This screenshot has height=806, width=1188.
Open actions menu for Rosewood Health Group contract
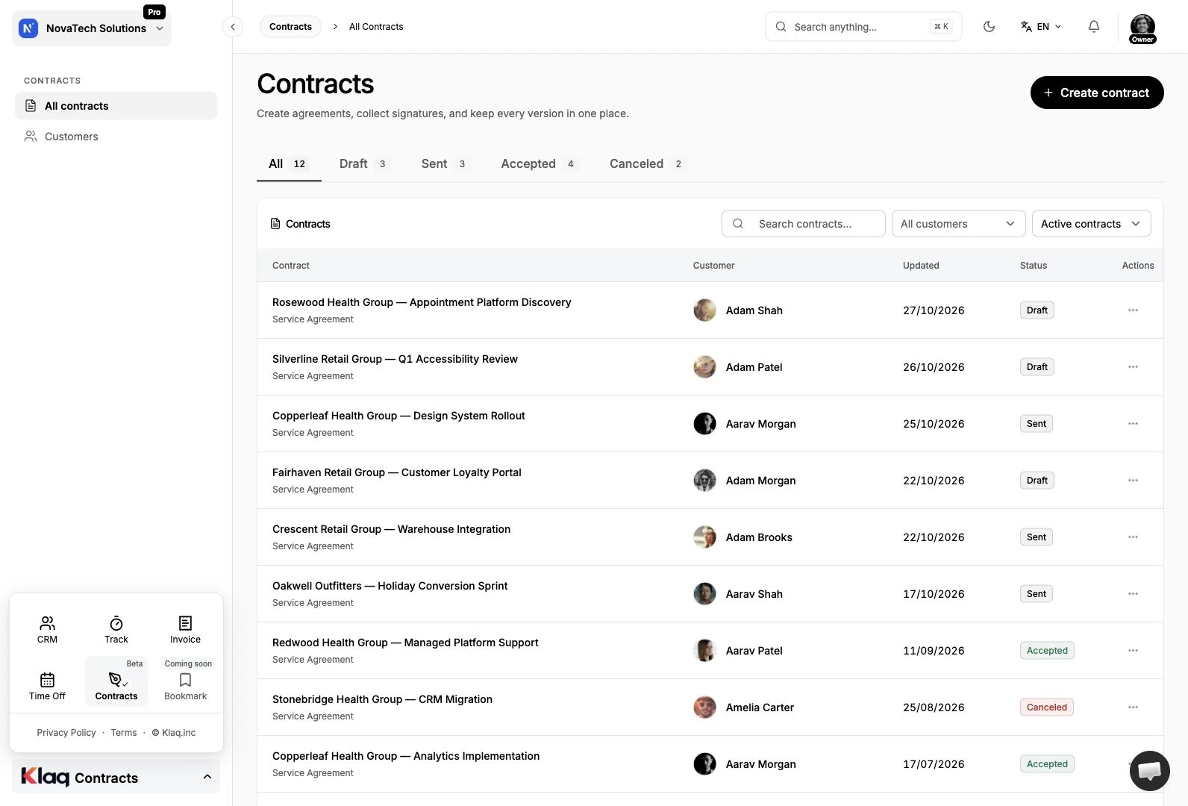click(x=1133, y=310)
